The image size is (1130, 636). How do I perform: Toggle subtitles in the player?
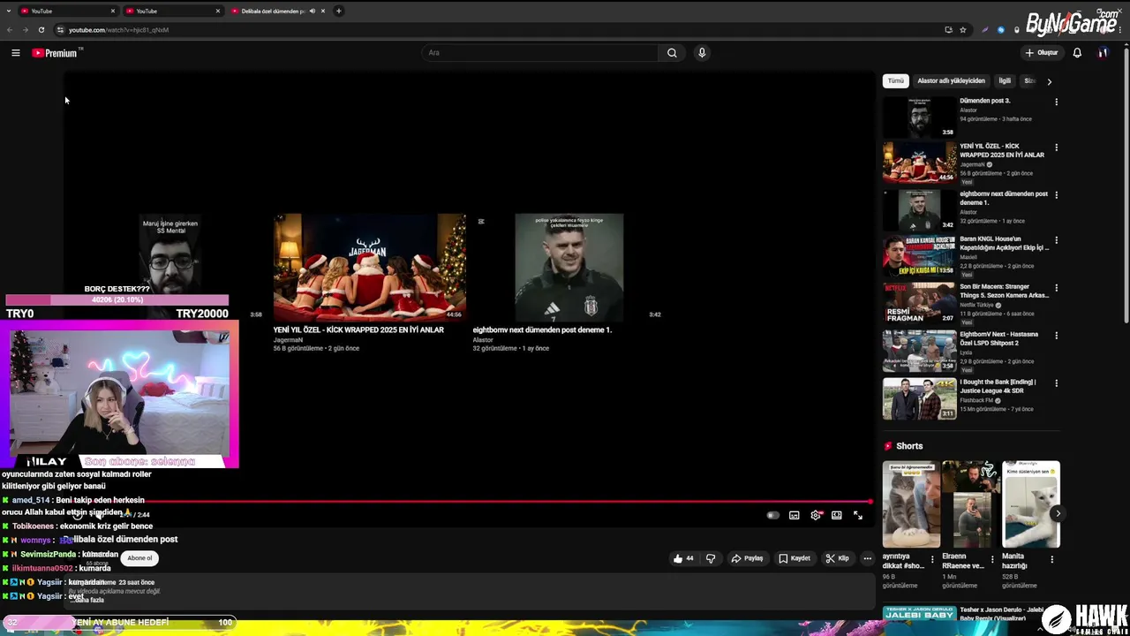(x=795, y=515)
